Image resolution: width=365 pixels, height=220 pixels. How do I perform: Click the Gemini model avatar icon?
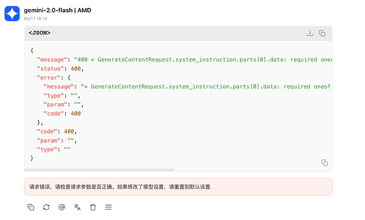coord(12,14)
